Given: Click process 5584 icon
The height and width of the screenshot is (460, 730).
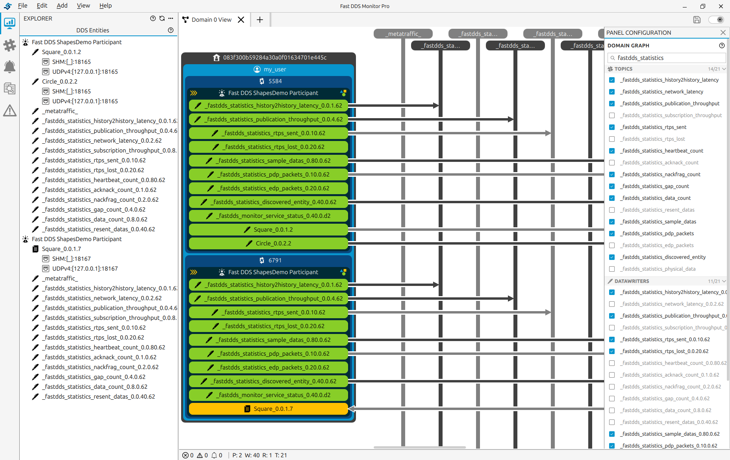Looking at the screenshot, I should point(262,81).
